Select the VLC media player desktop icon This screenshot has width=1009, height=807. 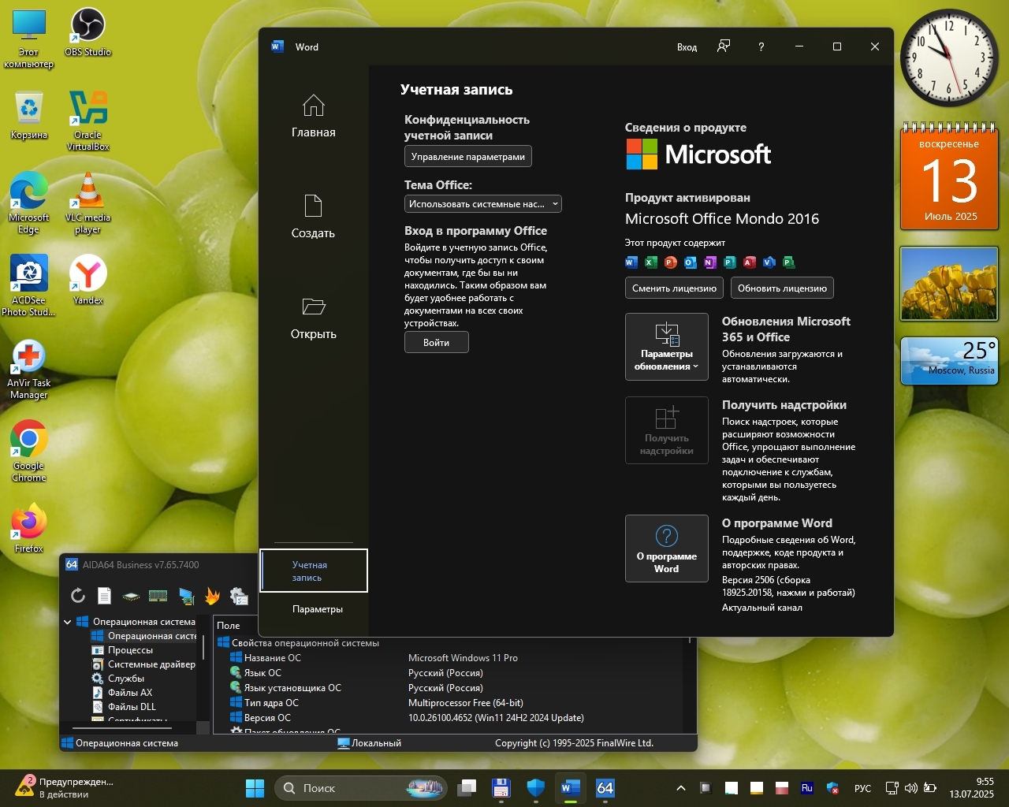pyautogui.click(x=87, y=203)
